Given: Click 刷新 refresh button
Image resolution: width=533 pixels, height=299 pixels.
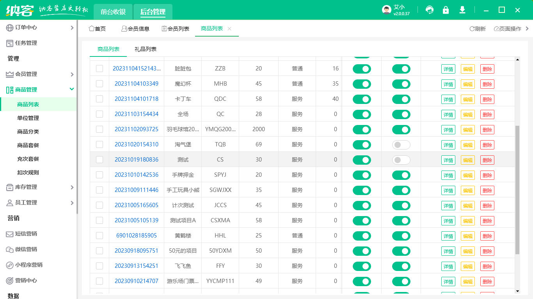Looking at the screenshot, I should pyautogui.click(x=478, y=29).
